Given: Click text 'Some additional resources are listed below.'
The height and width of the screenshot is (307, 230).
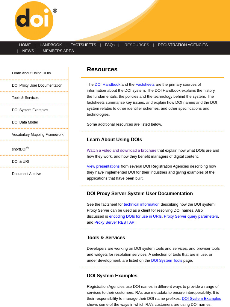Looking at the screenshot, I should click(x=124, y=124).
